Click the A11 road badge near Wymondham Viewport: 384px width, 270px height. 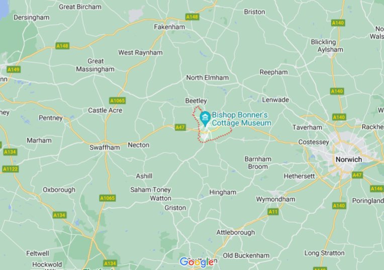(x=273, y=212)
